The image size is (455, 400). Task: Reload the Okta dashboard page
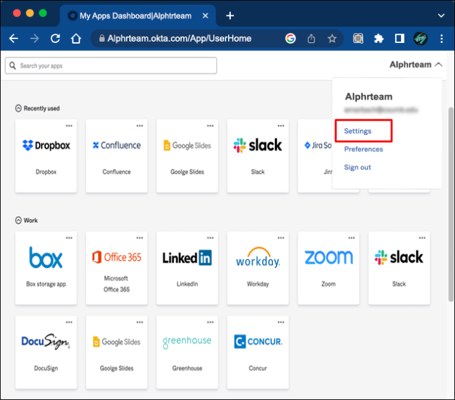pyautogui.click(x=55, y=38)
